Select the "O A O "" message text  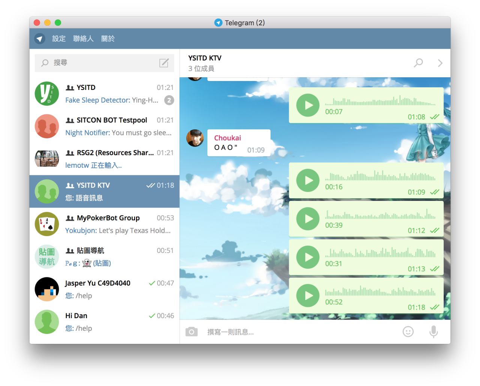(x=226, y=147)
